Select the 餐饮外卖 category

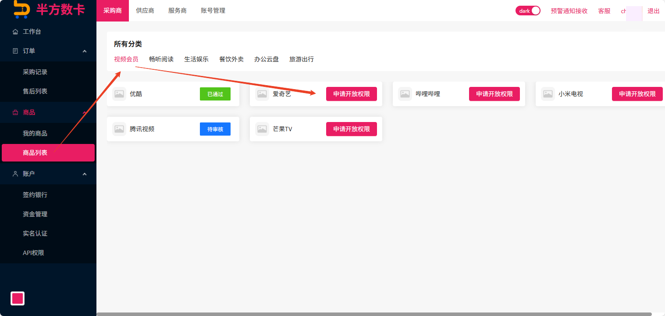point(231,59)
